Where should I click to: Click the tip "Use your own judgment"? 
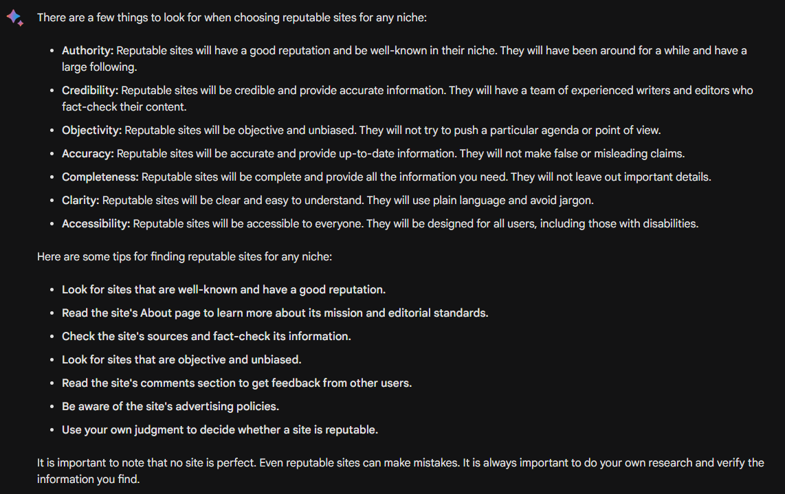pos(220,430)
